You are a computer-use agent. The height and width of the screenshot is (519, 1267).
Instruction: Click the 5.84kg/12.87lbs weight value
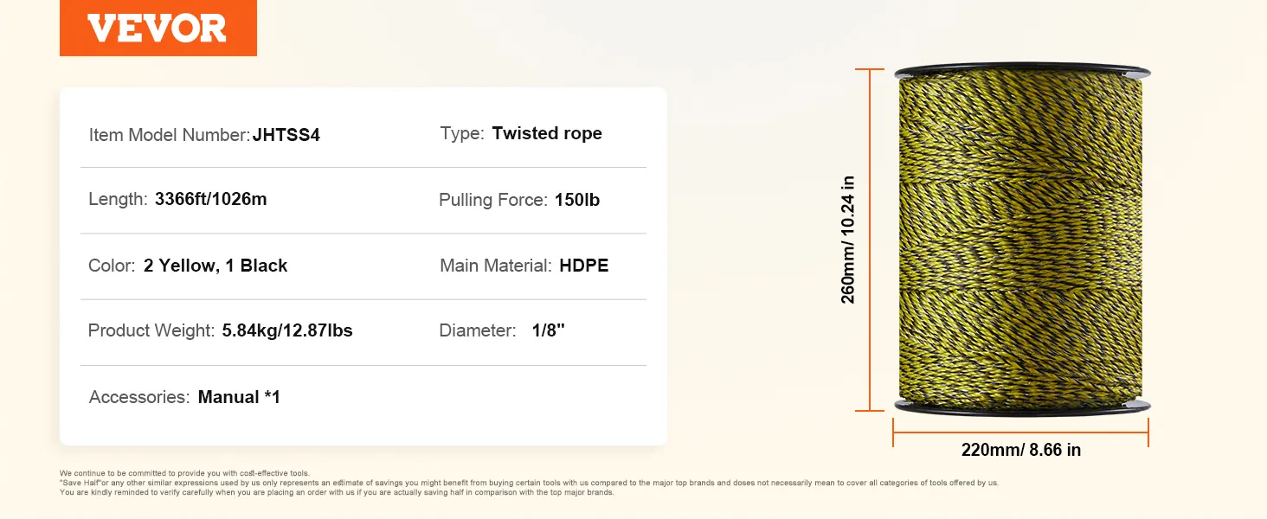click(x=287, y=330)
